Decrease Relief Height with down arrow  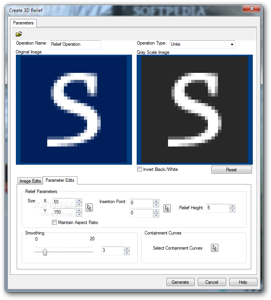[x=232, y=210]
